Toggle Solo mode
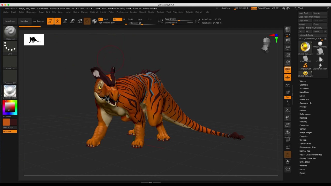The image size is (331, 186). (288, 162)
